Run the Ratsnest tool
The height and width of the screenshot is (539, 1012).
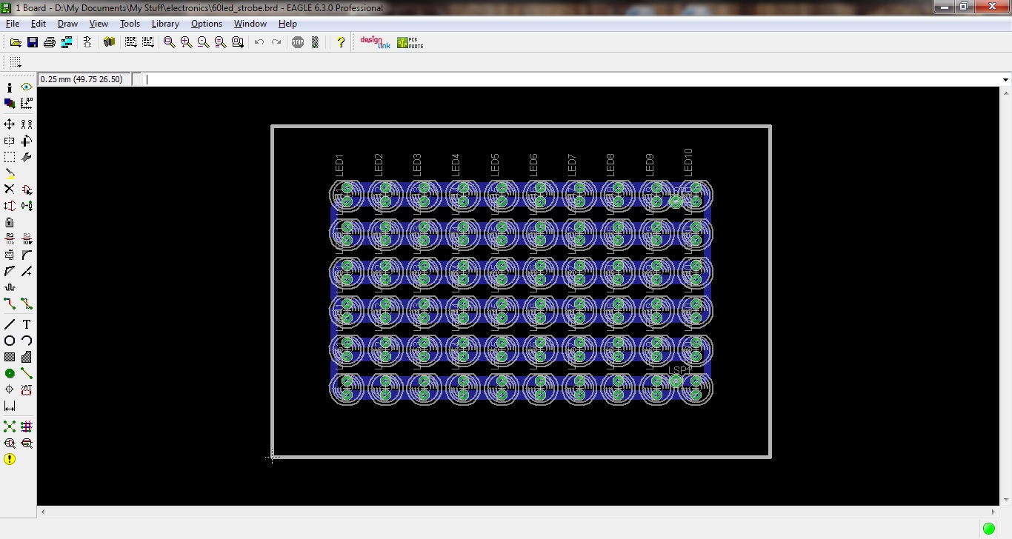[x=9, y=426]
